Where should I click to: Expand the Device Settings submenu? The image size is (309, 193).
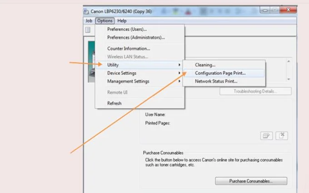click(140, 73)
